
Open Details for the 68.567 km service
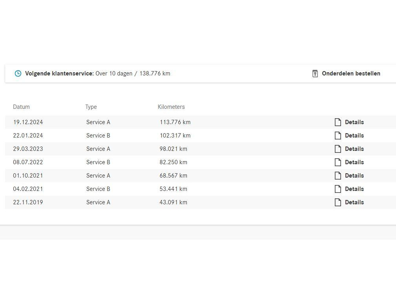pos(354,176)
